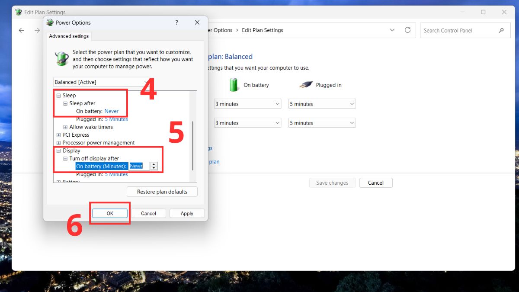This screenshot has width=519, height=292.
Task: Go back in Edit Plan Settings window
Action: (22, 30)
